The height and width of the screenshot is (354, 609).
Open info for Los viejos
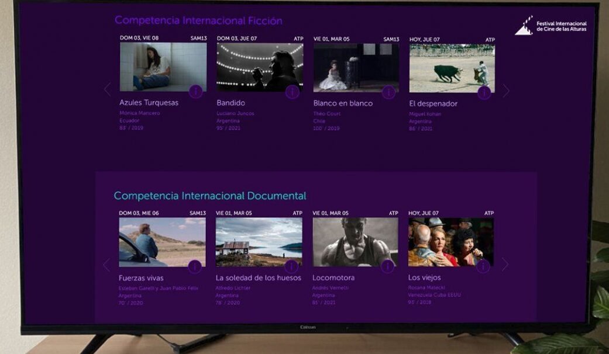tap(484, 266)
